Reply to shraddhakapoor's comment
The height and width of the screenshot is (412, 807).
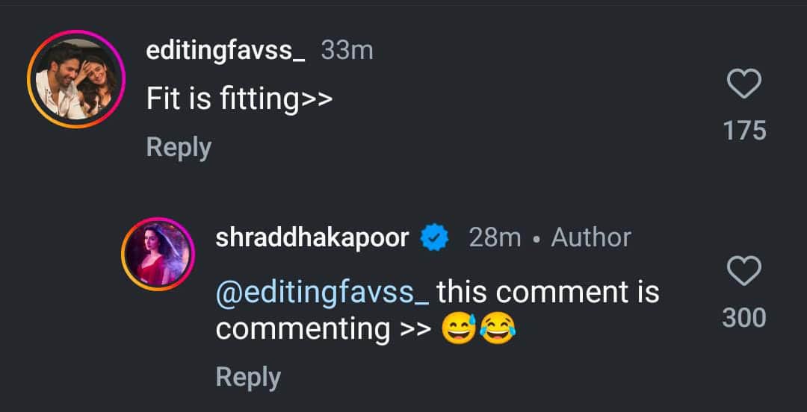coord(248,377)
